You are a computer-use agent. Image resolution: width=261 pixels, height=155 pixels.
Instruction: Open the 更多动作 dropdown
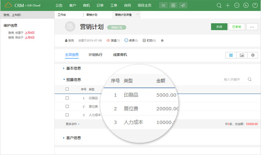coord(73,124)
